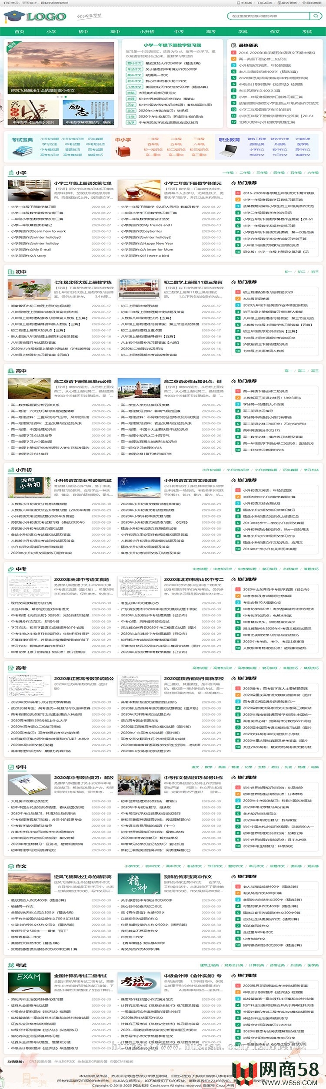
Task: Open headline 小学一年级下册数学复习题
Action: [173, 45]
